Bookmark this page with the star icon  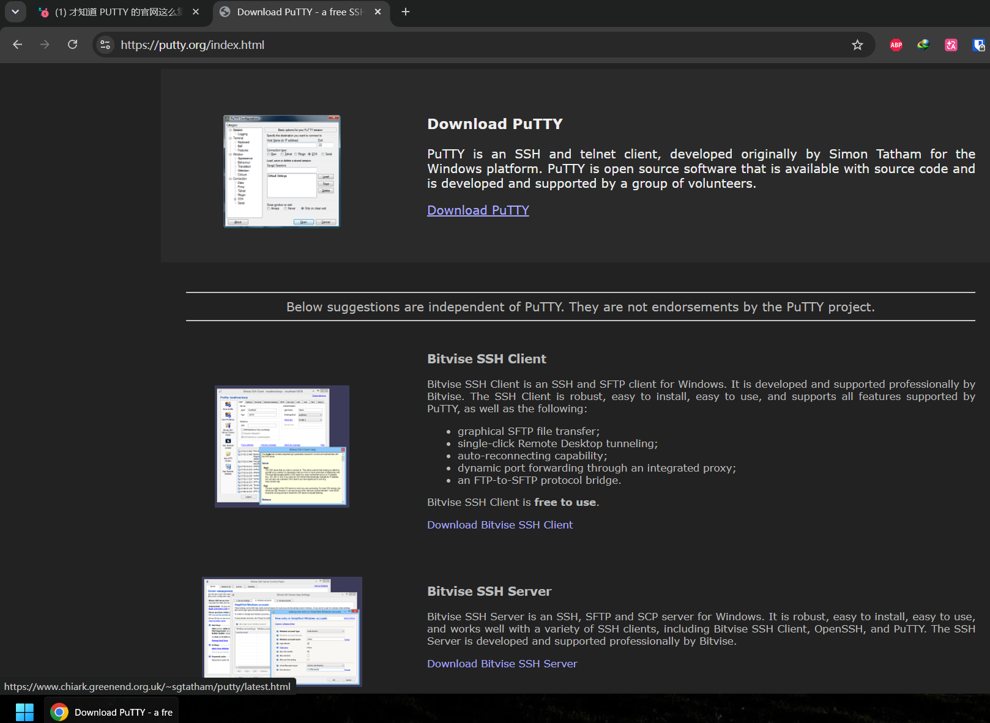click(x=857, y=45)
